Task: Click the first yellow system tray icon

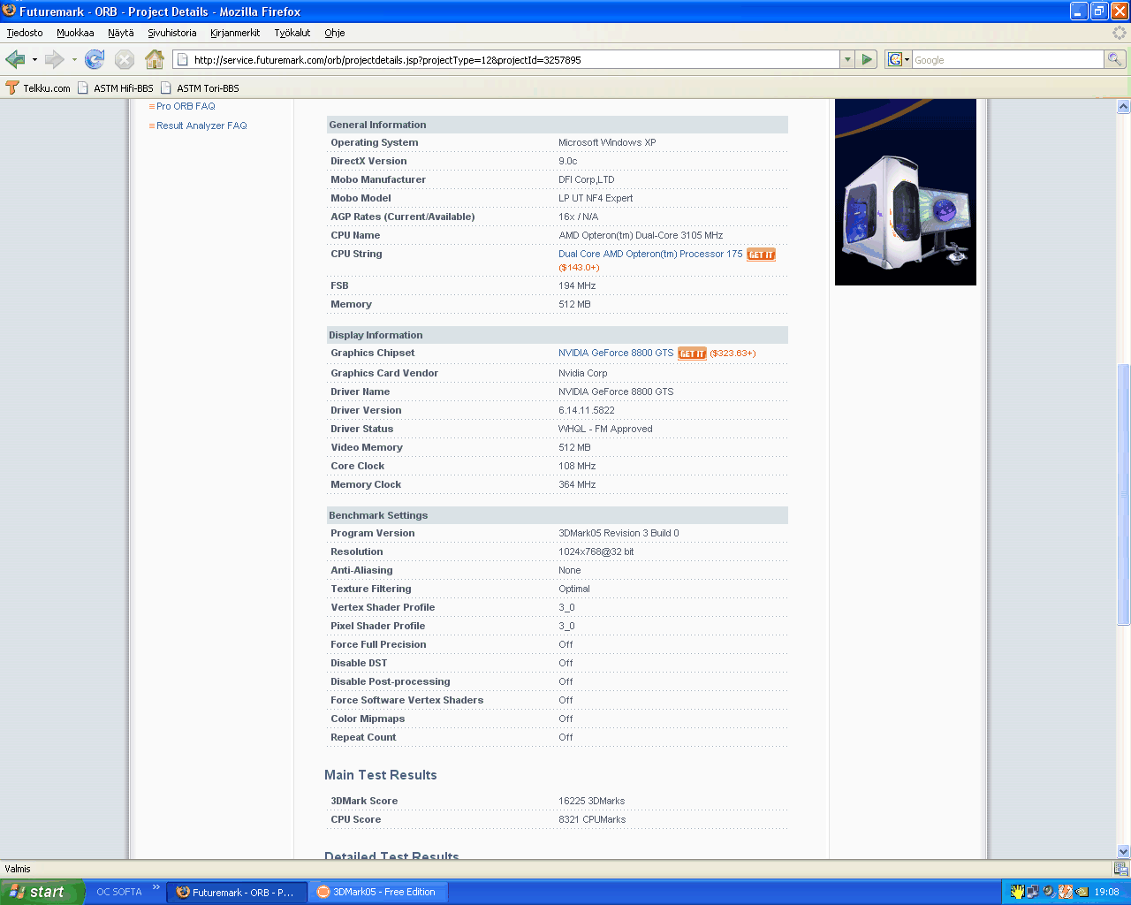Action: 1017,892
